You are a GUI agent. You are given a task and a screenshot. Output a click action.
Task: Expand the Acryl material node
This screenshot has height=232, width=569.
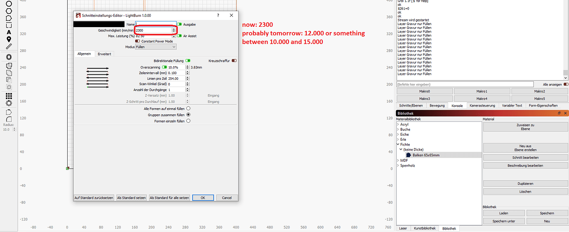[398, 124]
